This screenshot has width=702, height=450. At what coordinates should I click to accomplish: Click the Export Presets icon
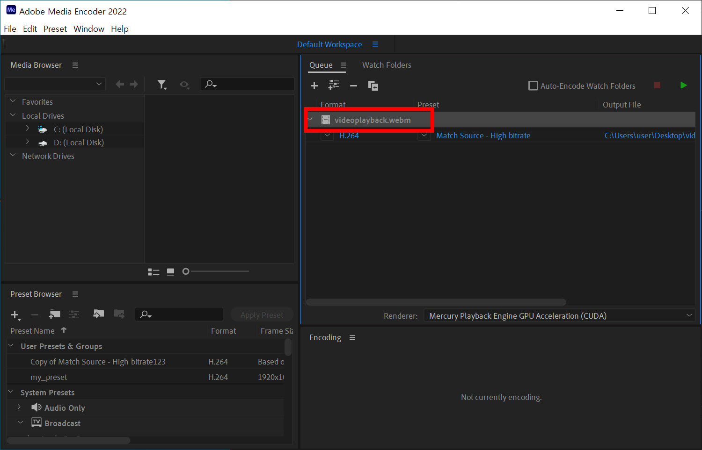[x=119, y=314]
